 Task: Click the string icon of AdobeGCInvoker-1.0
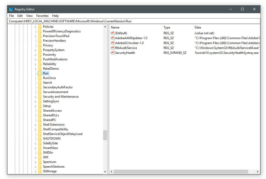112,43
